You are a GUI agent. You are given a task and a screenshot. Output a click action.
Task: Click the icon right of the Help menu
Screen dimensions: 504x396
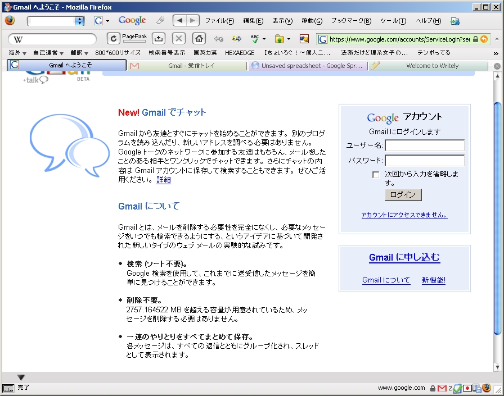[455, 21]
